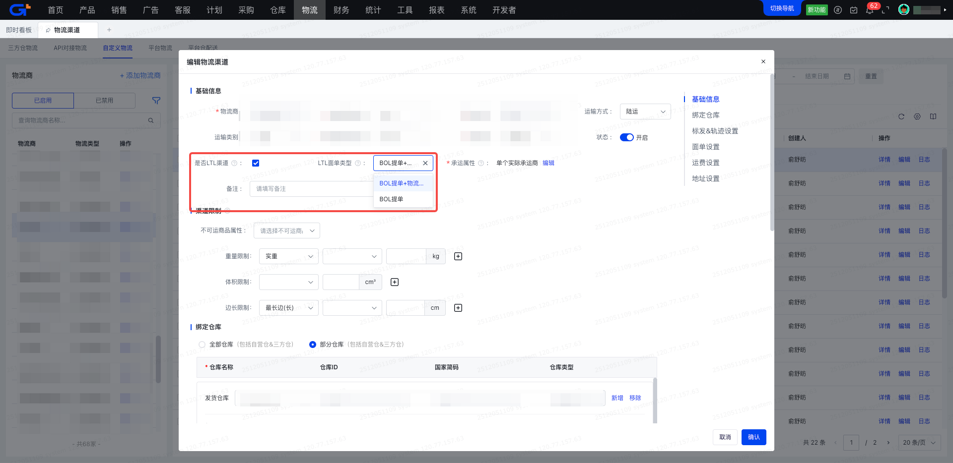The height and width of the screenshot is (463, 953).
Task: Jump to 运费设置 section in anchor list
Action: (706, 163)
